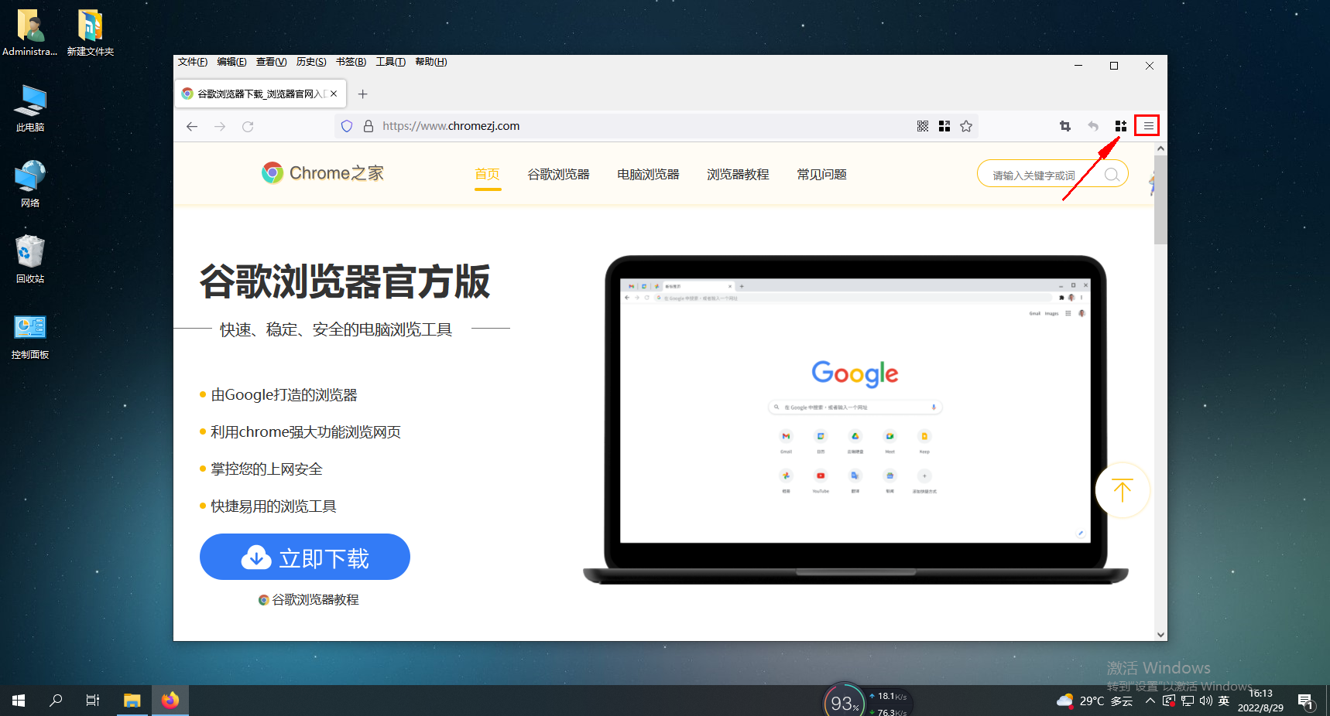1330x716 pixels.
Task: Show hidden system tray icons chevron
Action: (1150, 701)
